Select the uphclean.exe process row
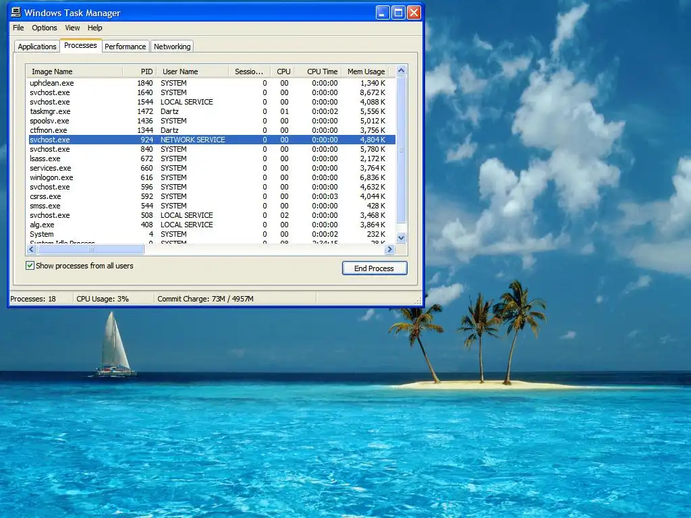This screenshot has width=691, height=518. 211,83
